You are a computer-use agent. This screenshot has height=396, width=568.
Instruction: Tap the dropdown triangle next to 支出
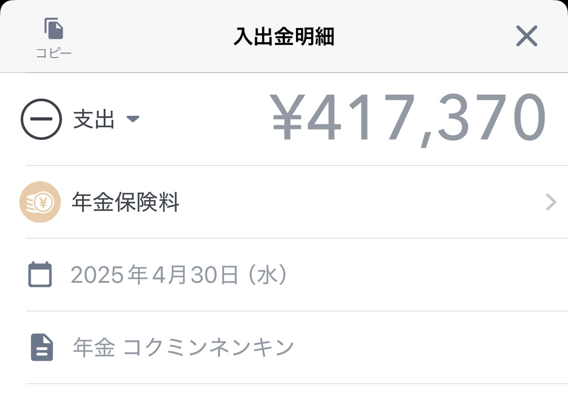[x=133, y=119]
